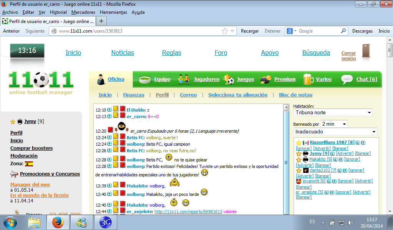Give yellow card to El Diablo's 12:10 message
This screenshot has height=230, width=393.
coord(116,109)
